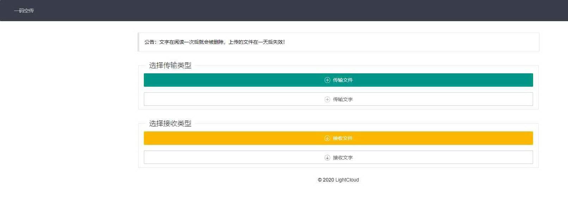
Task: Click the 传输文字 label text
Action: point(343,99)
